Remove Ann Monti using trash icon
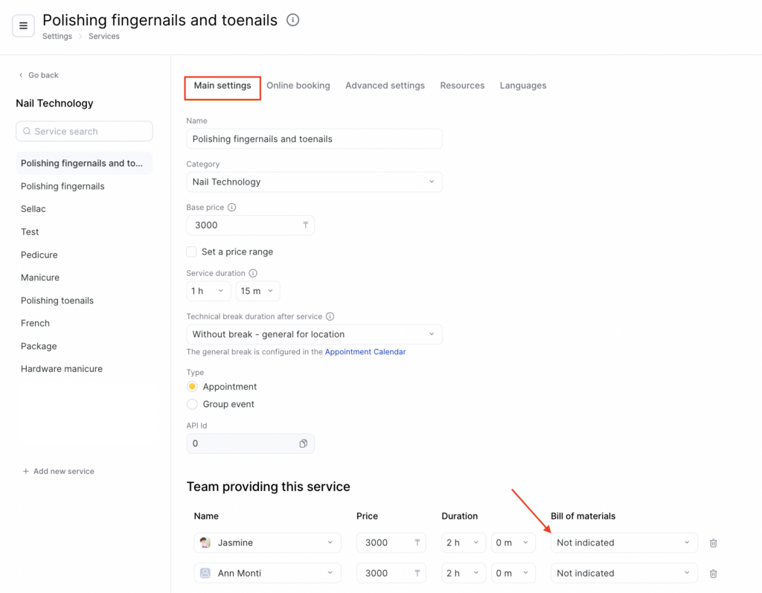Image resolution: width=762 pixels, height=593 pixels. (x=713, y=574)
